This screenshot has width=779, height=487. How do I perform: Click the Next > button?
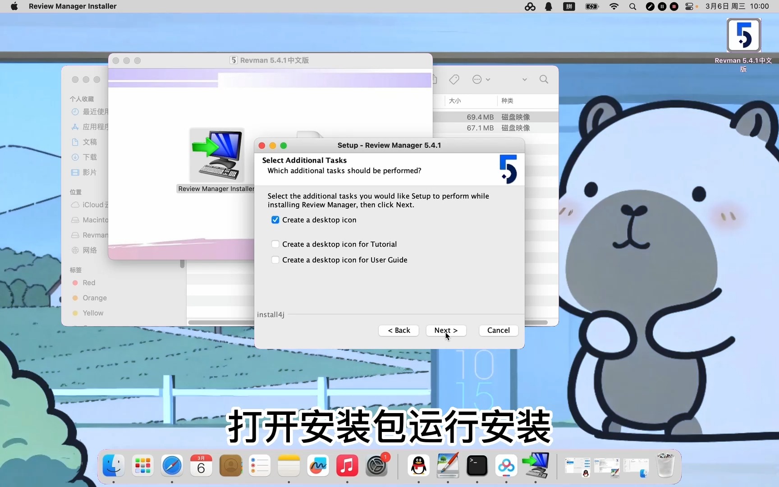[446, 330]
